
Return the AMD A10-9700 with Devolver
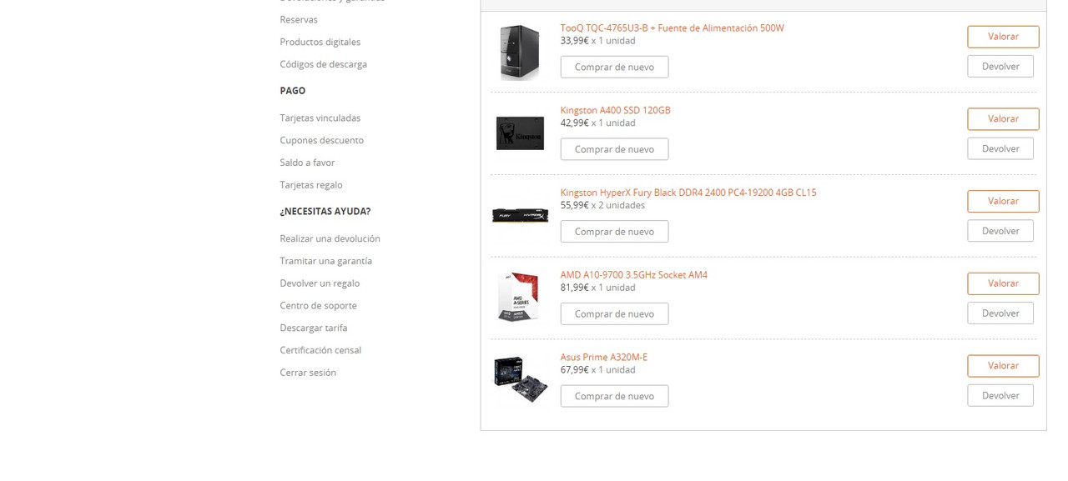click(x=1000, y=313)
